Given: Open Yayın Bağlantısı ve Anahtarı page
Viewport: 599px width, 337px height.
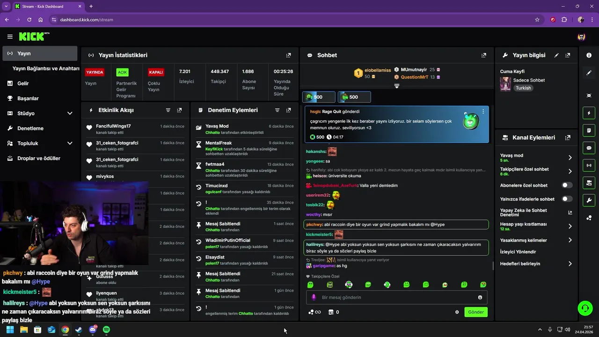Looking at the screenshot, I should 46,68.
